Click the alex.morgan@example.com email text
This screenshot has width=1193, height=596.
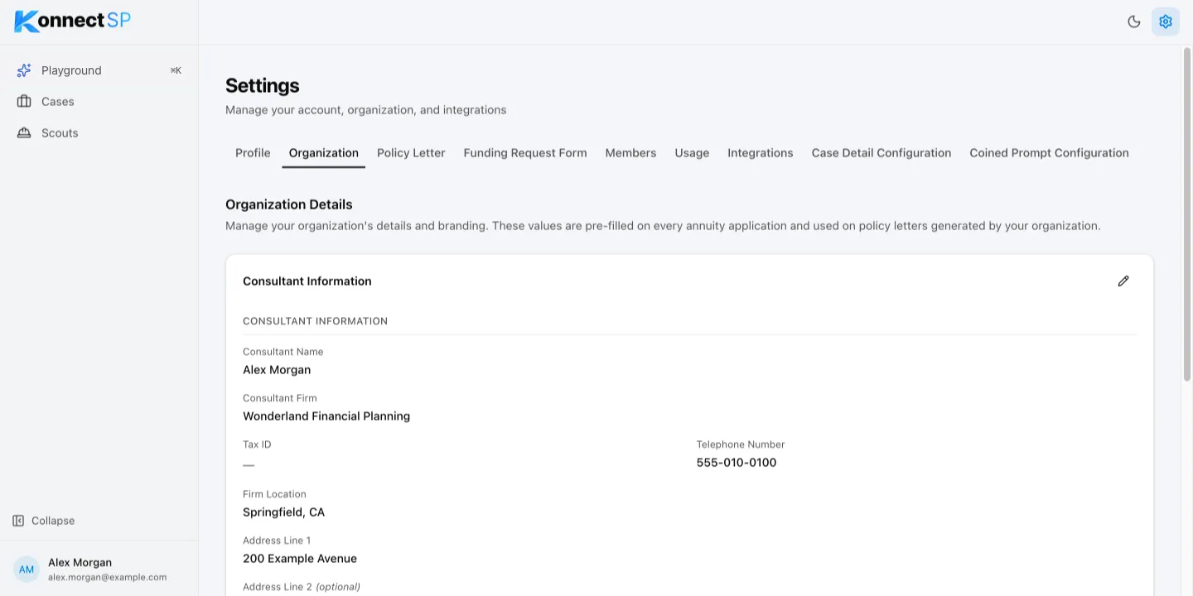pos(107,578)
